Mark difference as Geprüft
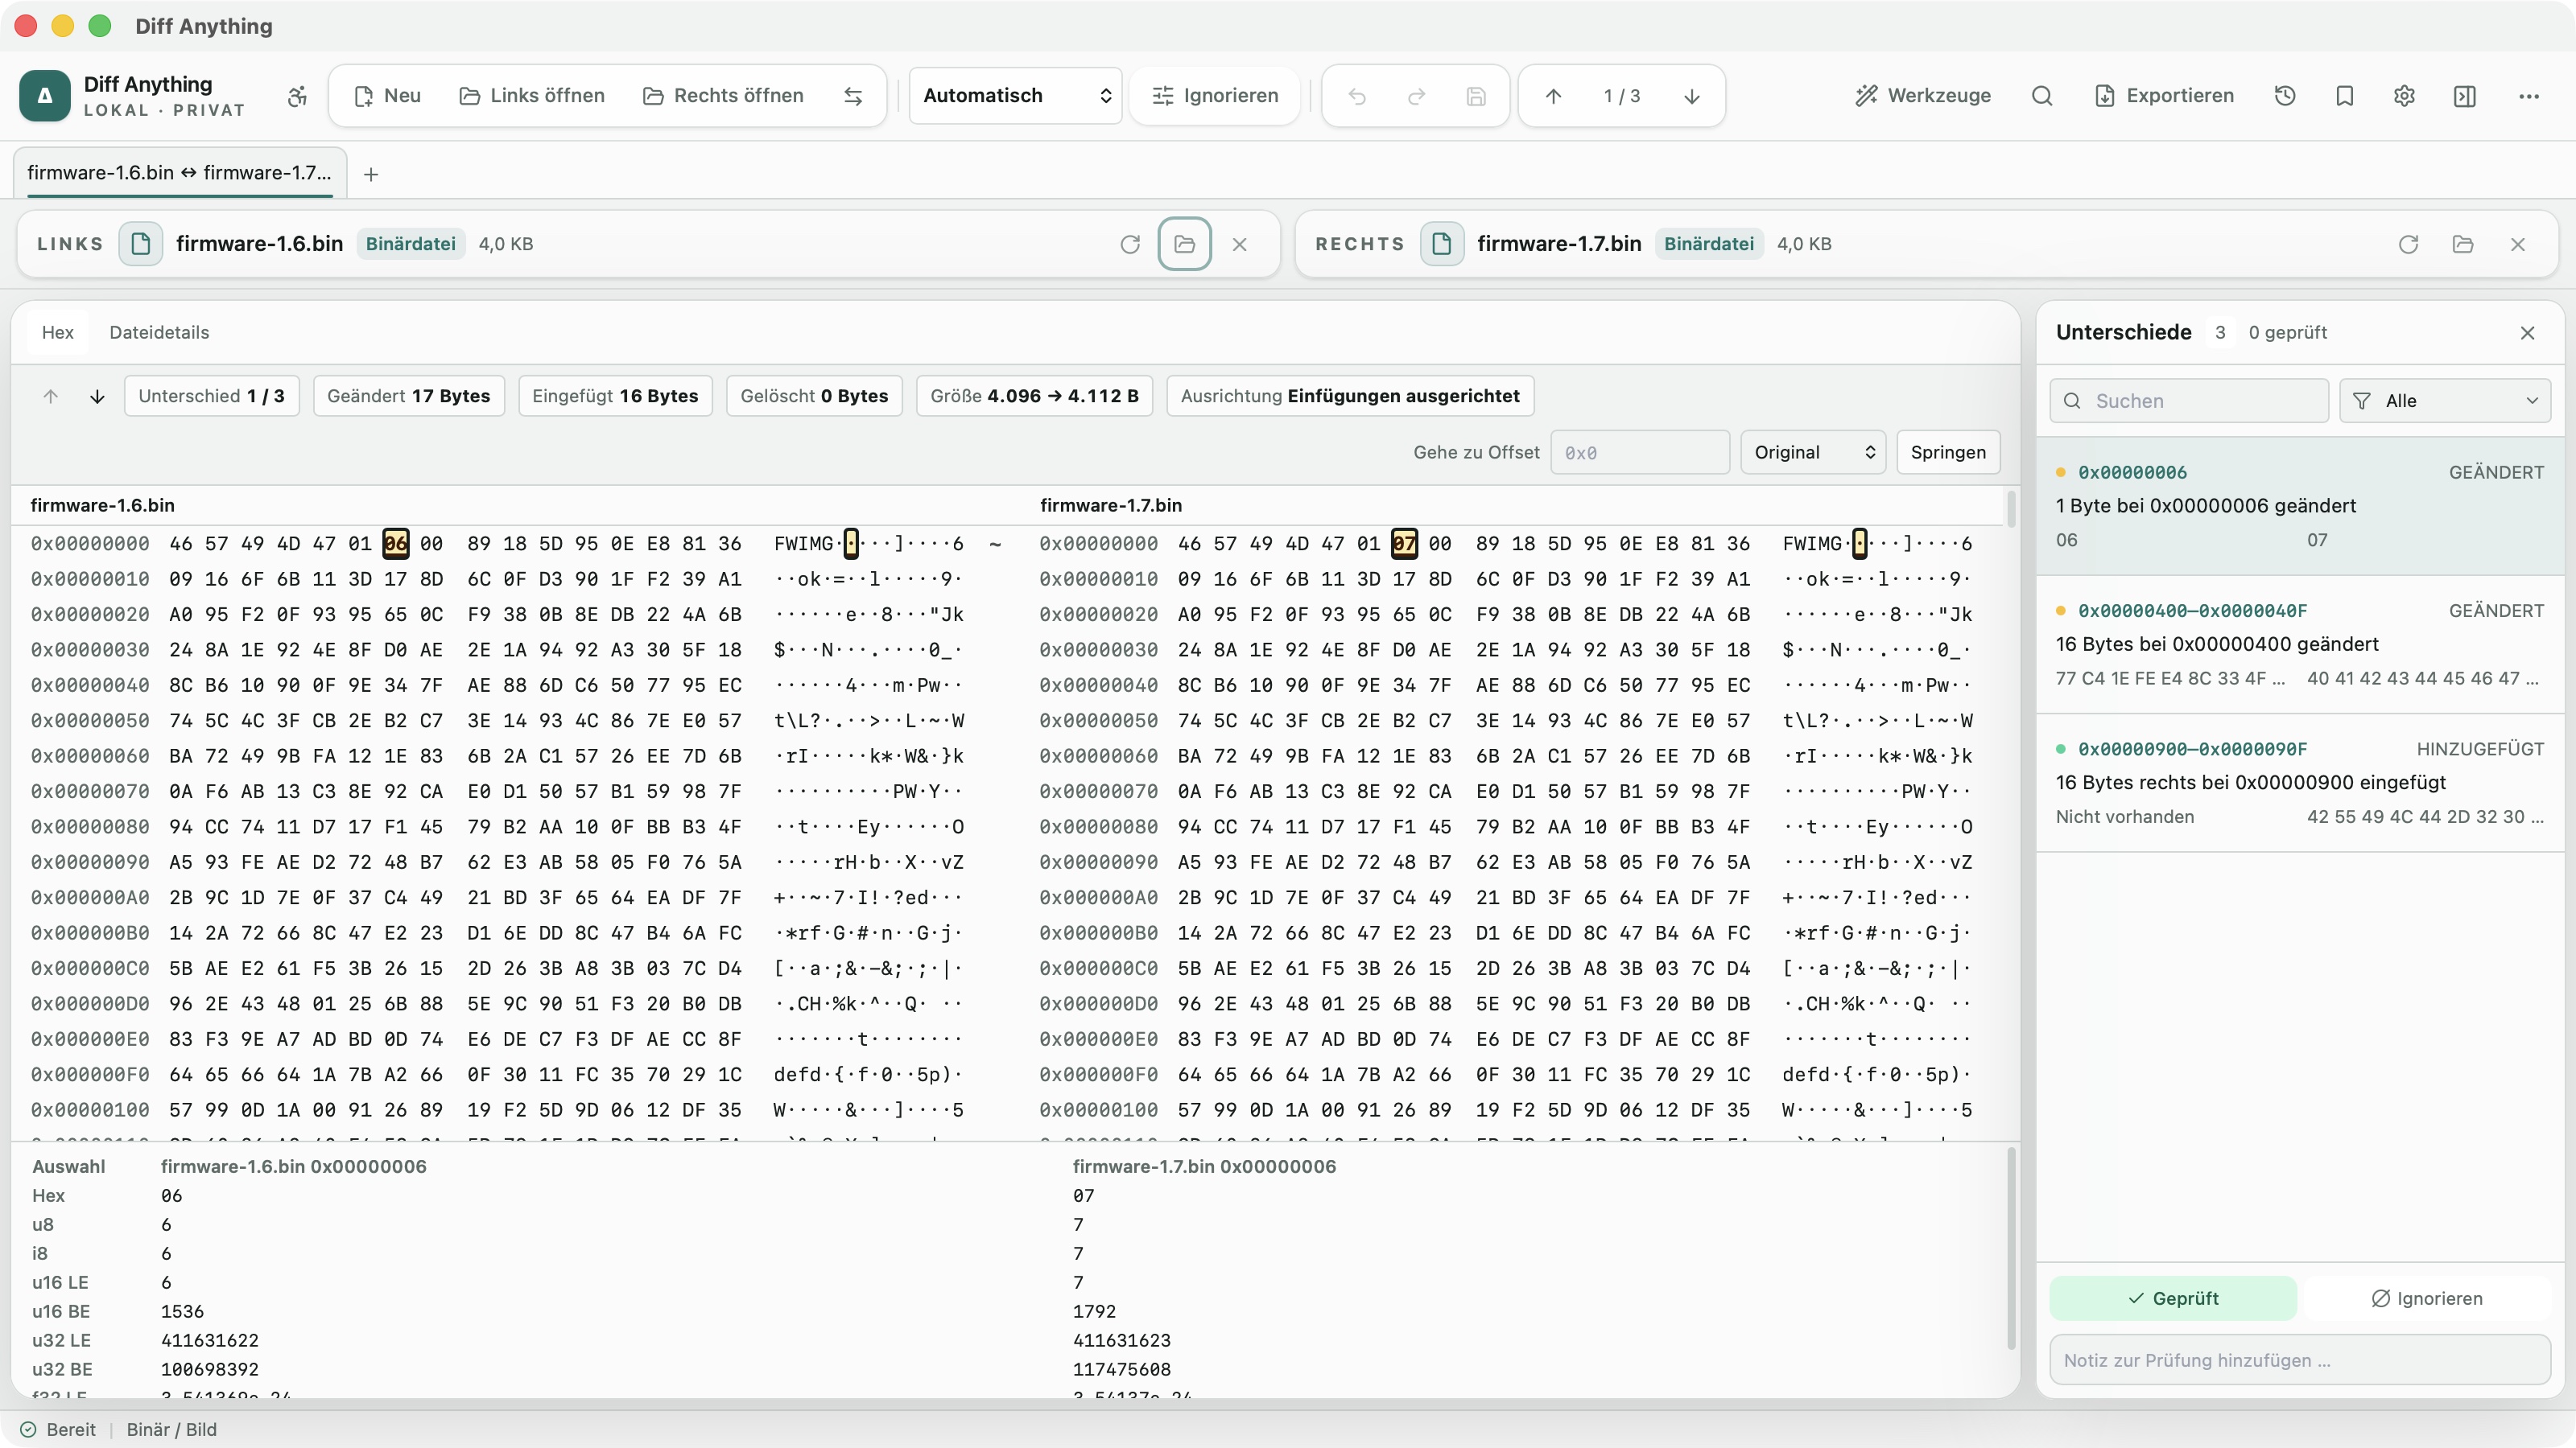2576x1448 pixels. tap(2173, 1298)
